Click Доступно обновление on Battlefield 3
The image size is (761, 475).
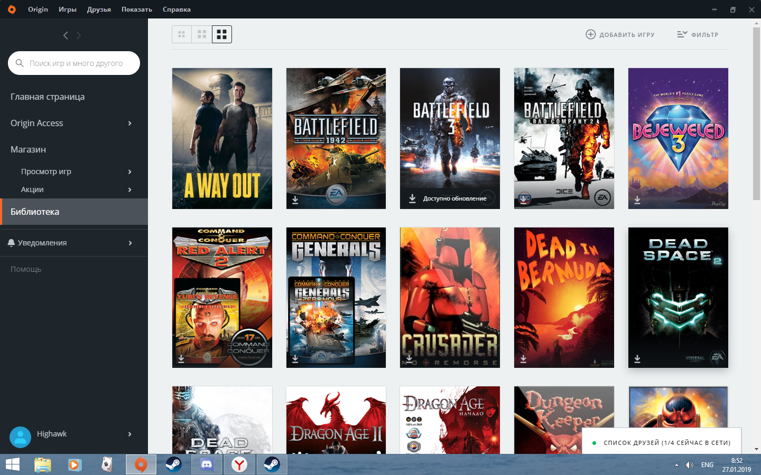pyautogui.click(x=454, y=198)
